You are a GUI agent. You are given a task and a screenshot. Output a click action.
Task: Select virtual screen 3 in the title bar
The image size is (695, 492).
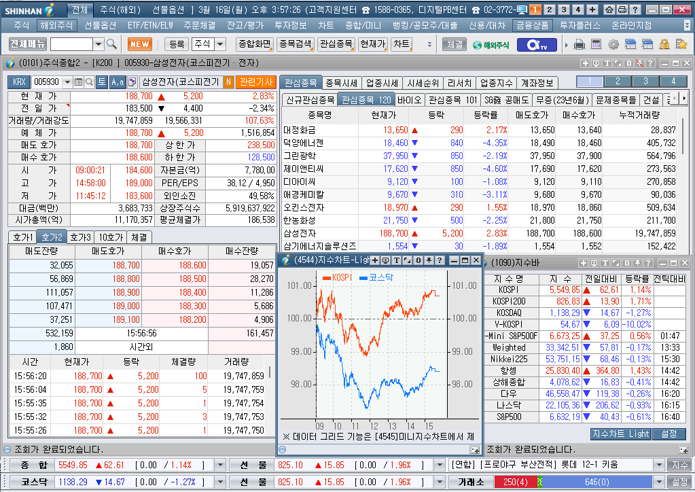564,10
